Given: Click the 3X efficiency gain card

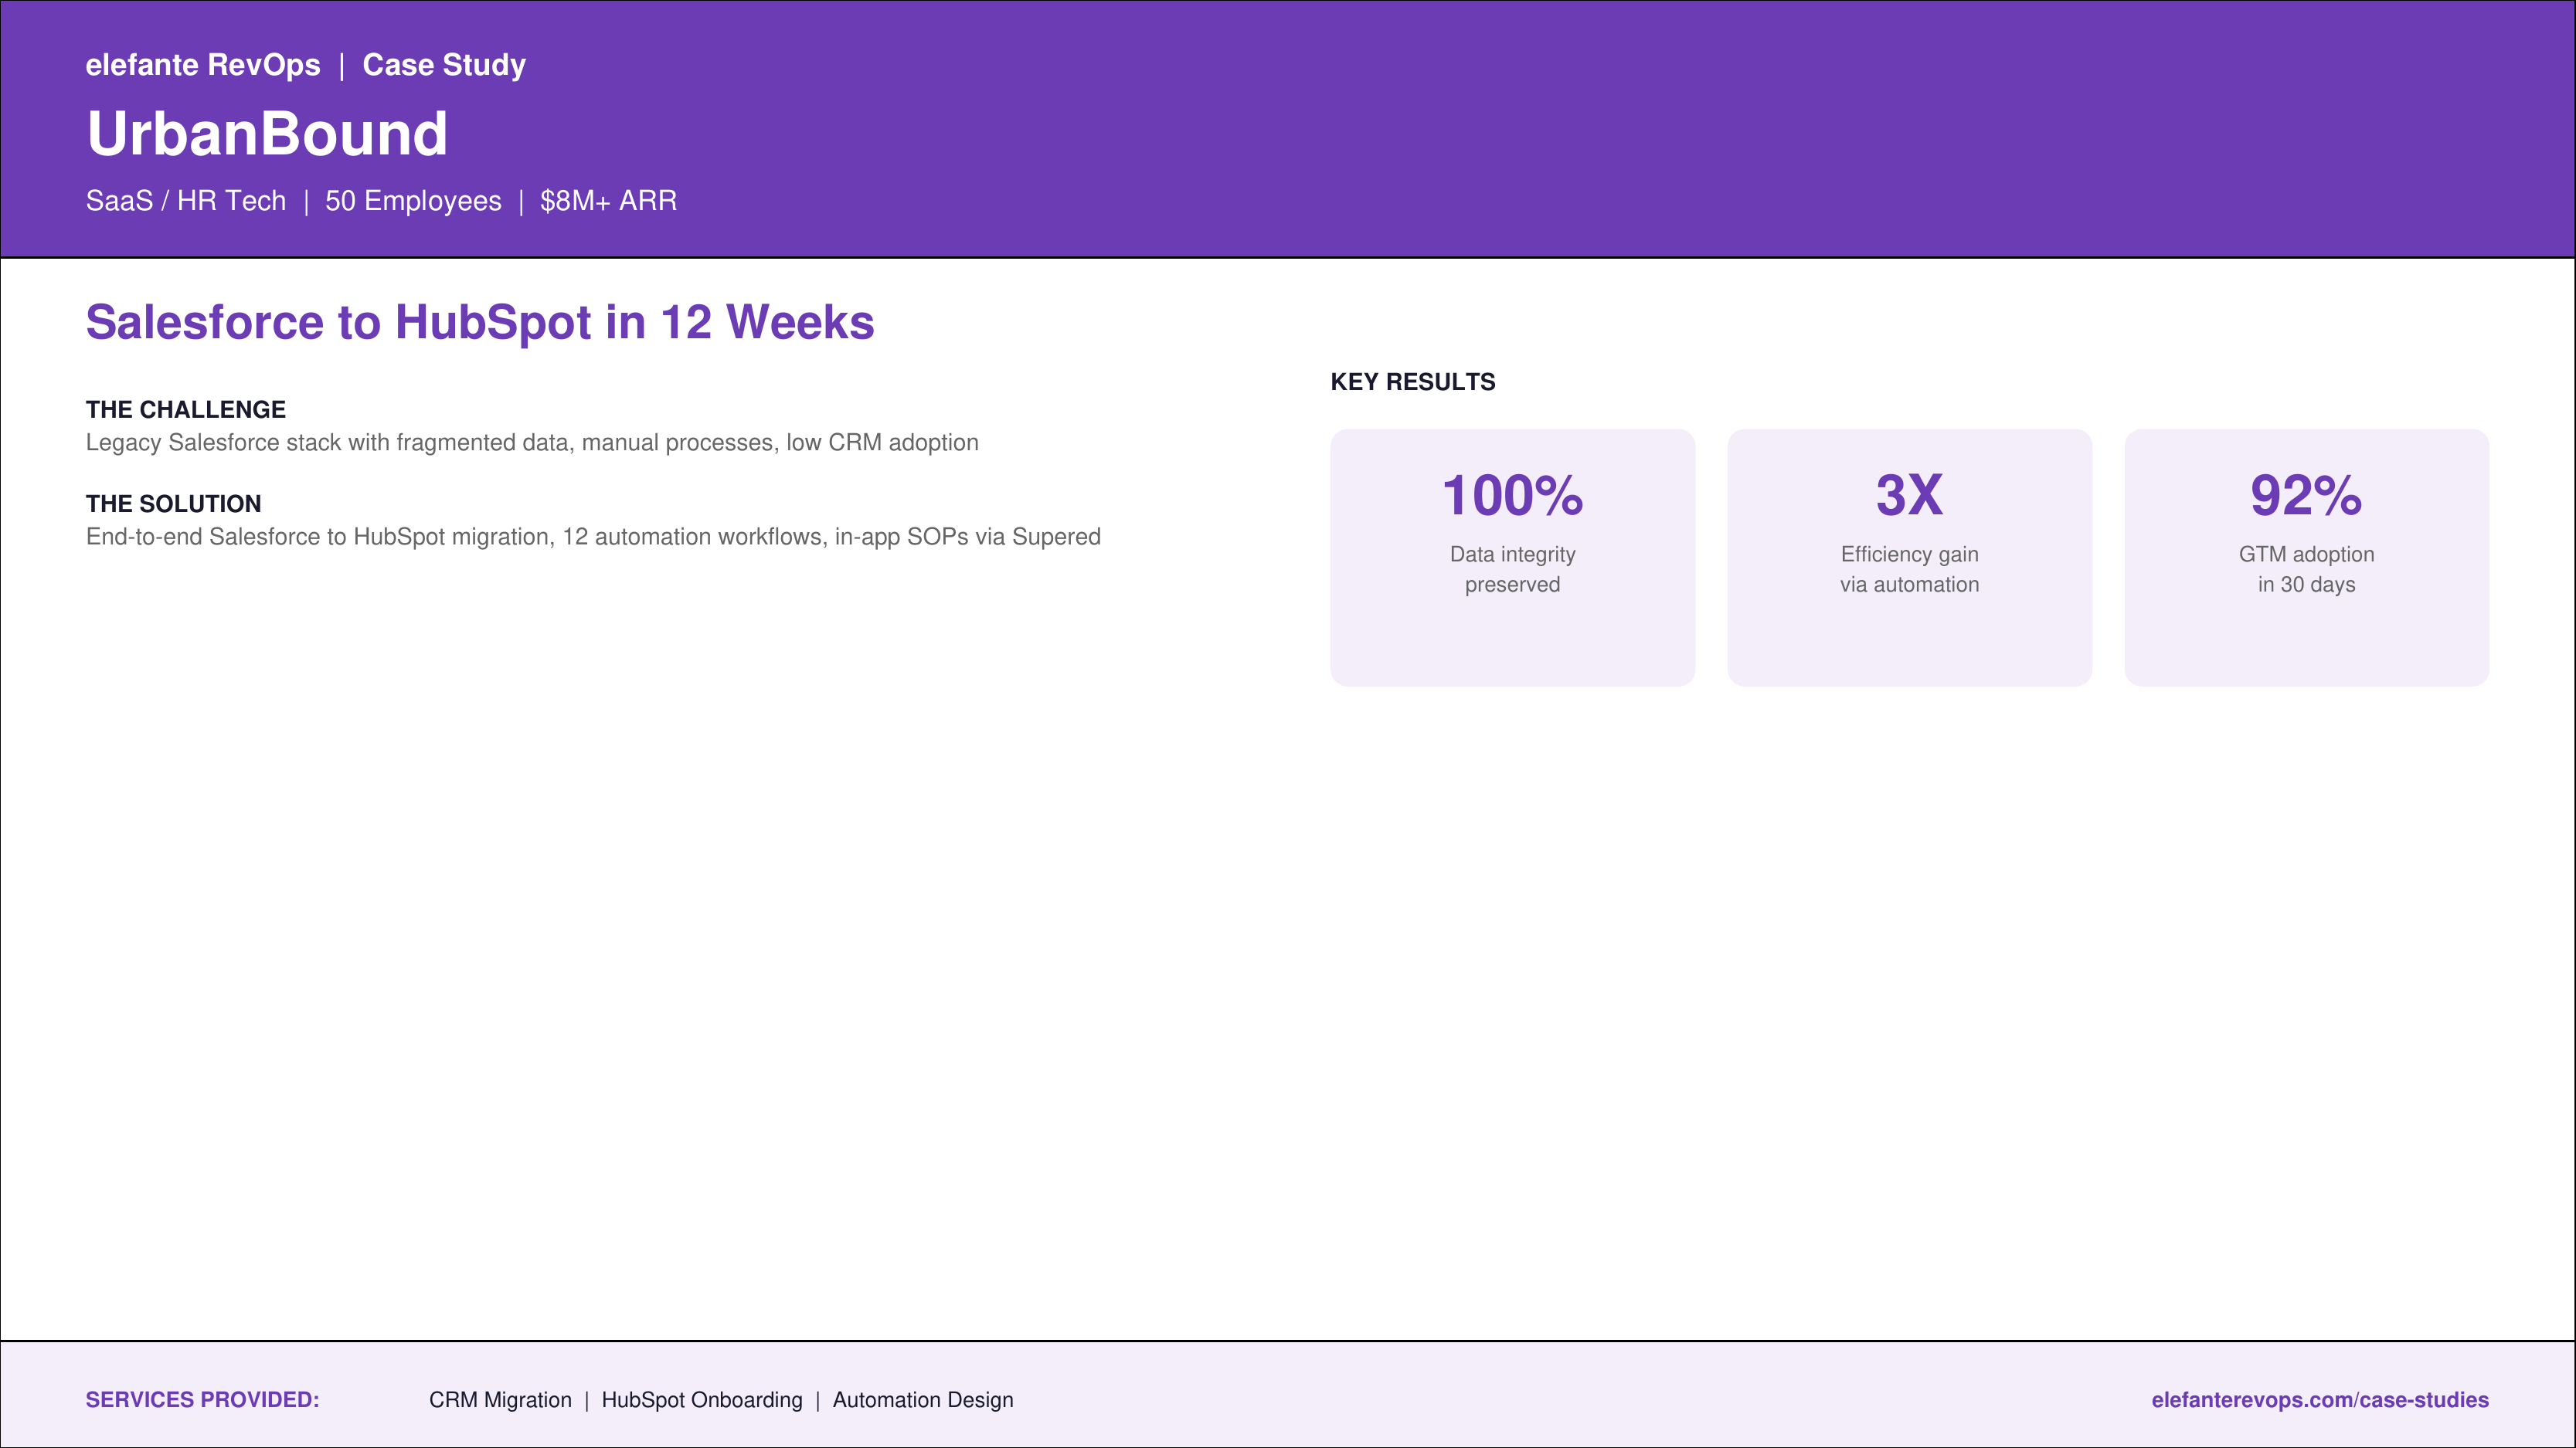Looking at the screenshot, I should click(1908, 557).
